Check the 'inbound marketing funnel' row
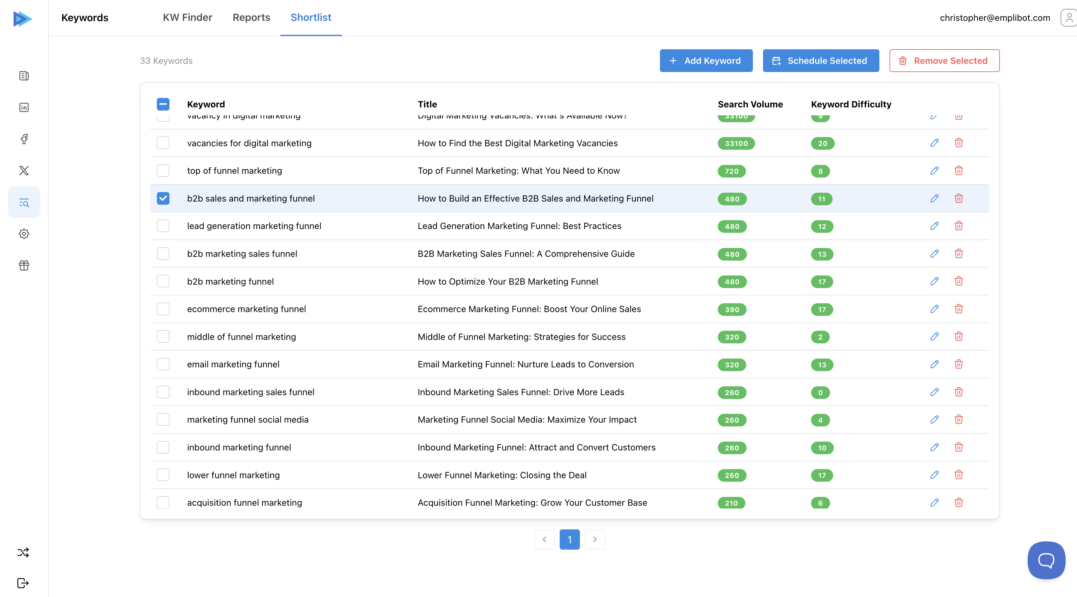The width and height of the screenshot is (1077, 597). pos(163,447)
